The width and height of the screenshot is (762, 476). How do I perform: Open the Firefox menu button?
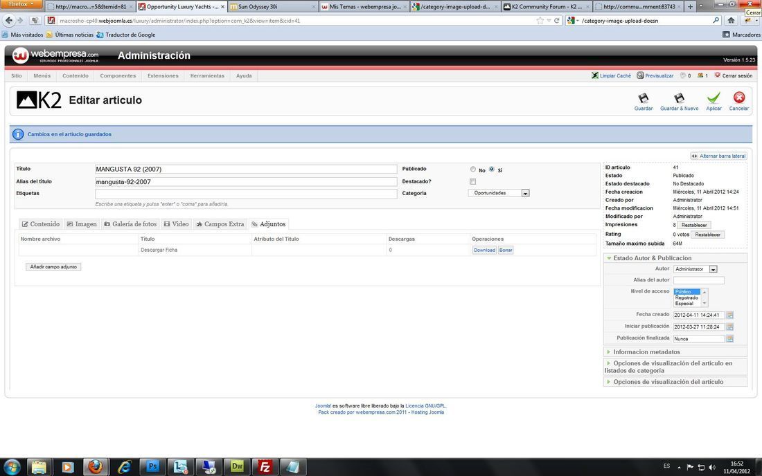pos(22,4)
